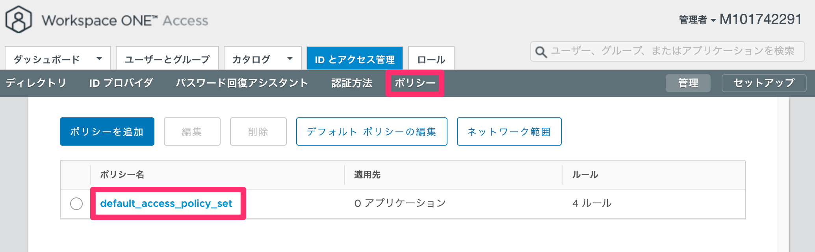Image resolution: width=815 pixels, height=252 pixels.
Task: Select the default_access_policy_set radio button
Action: pos(76,204)
